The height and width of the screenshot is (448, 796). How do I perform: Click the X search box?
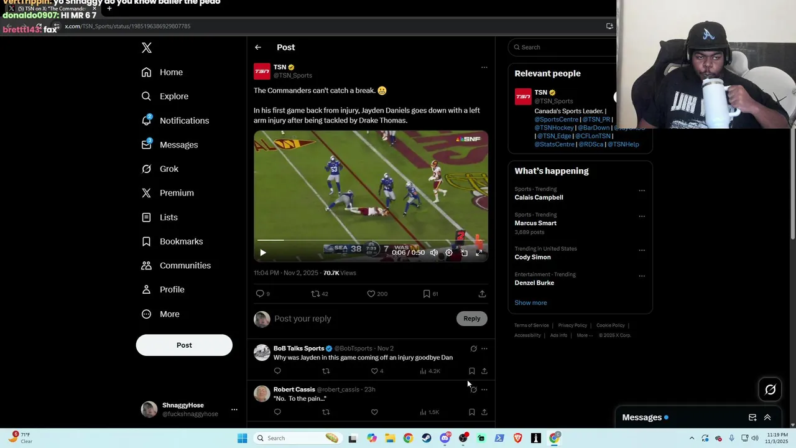click(563, 47)
